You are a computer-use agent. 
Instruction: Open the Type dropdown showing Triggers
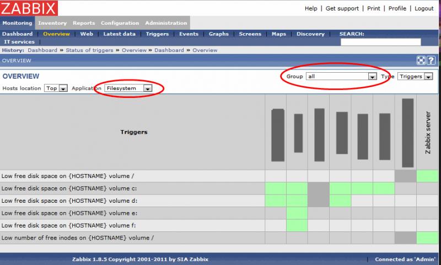coord(415,77)
